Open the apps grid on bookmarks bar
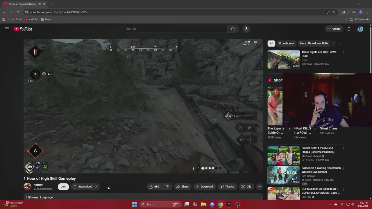 tap(4, 19)
